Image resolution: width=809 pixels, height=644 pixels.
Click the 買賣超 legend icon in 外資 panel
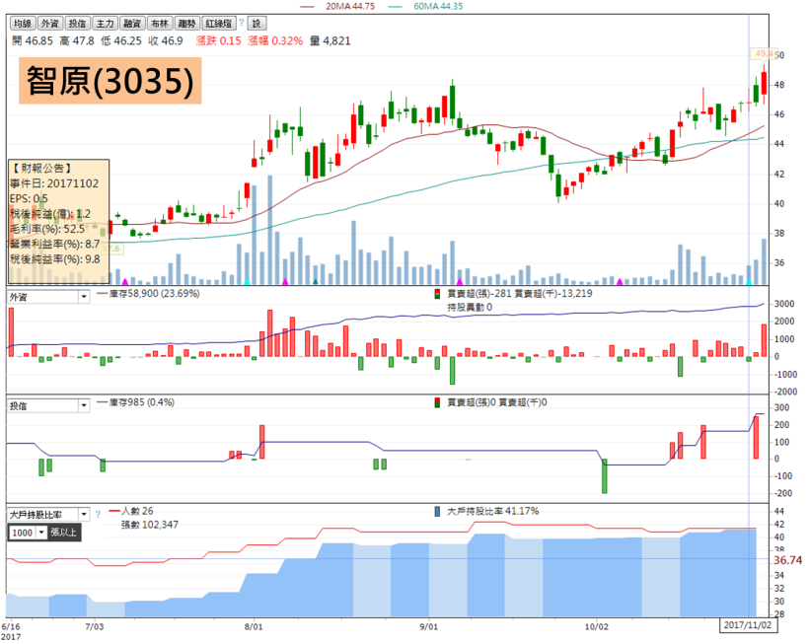pos(437,294)
